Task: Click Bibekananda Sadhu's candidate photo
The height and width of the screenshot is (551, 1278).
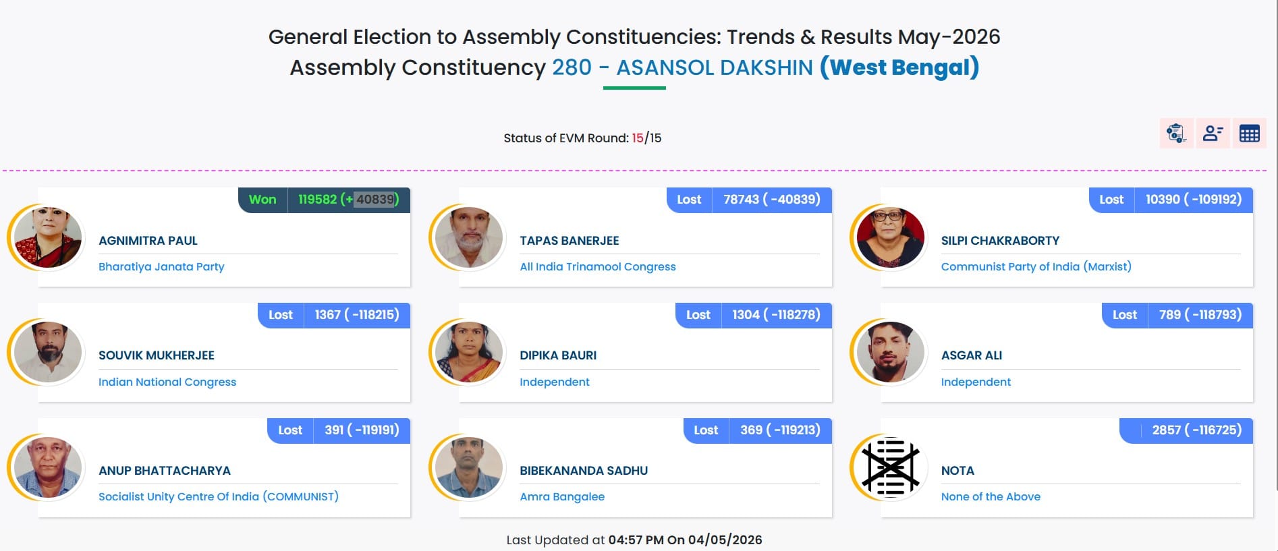Action: 469,467
